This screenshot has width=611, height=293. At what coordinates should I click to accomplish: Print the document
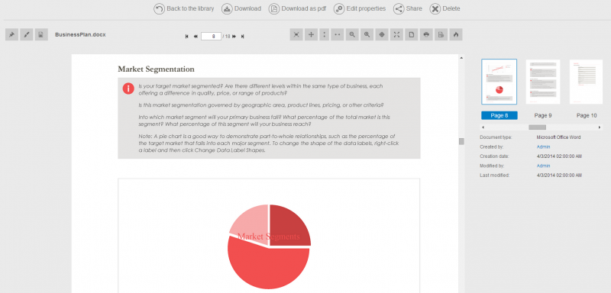(426, 34)
